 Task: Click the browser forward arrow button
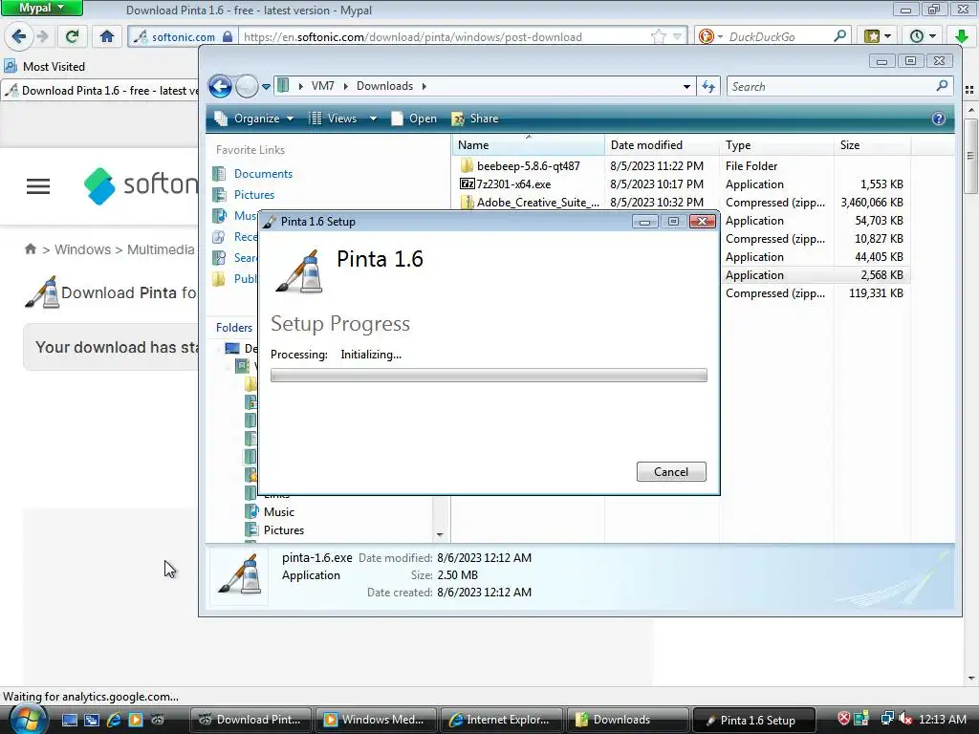coord(42,37)
